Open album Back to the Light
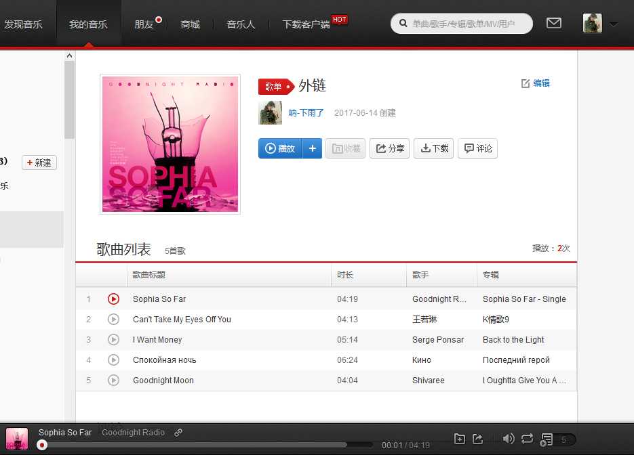Image resolution: width=634 pixels, height=455 pixels. pyautogui.click(x=513, y=339)
